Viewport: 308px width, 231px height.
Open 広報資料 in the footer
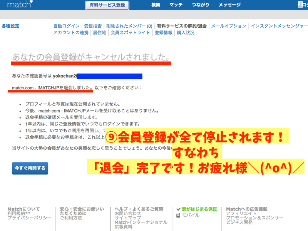124,227
